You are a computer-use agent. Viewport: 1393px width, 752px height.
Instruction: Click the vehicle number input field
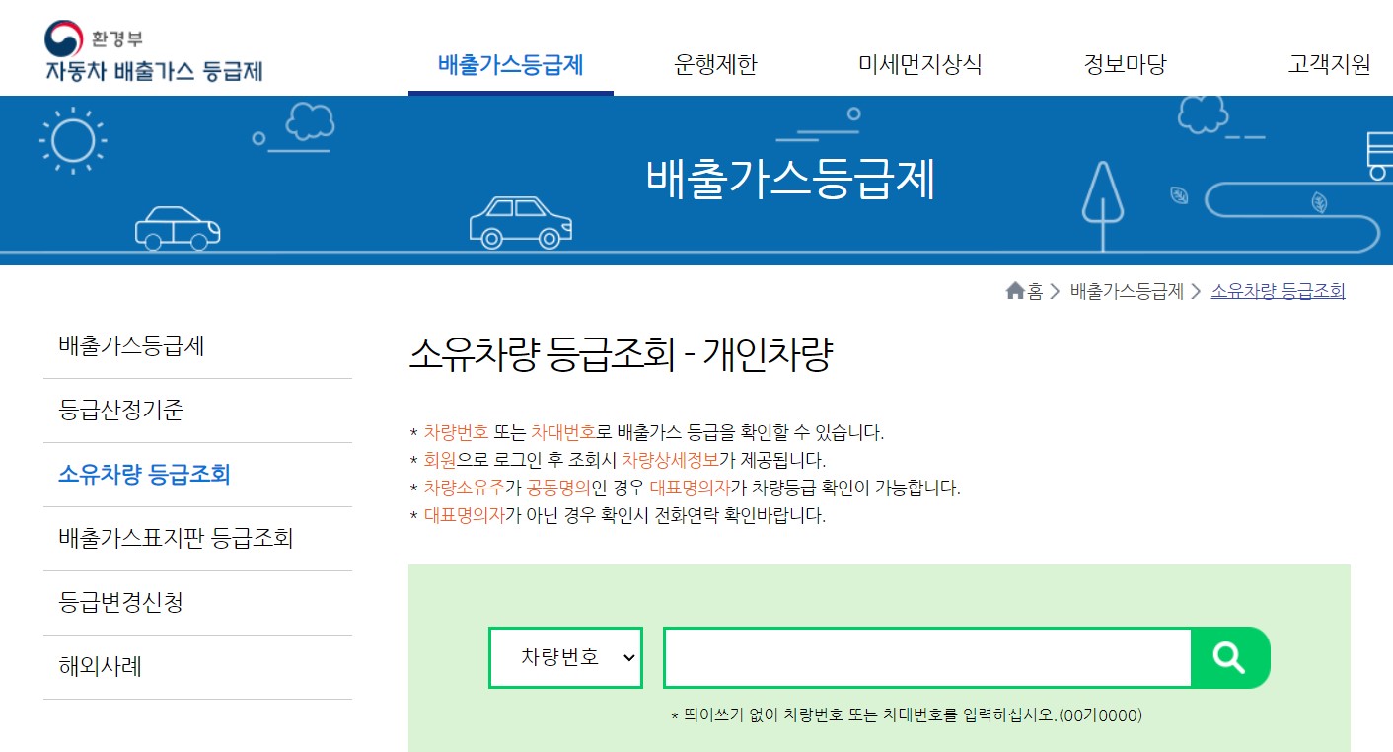coord(927,657)
